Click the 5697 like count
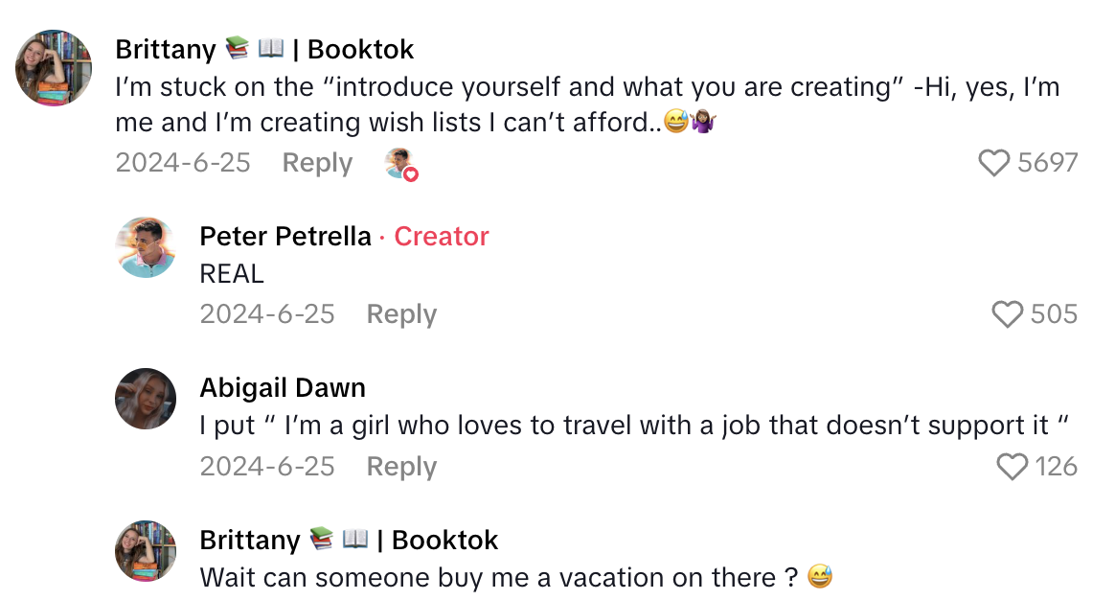Viewport: 1115px width, 600px height. click(x=1046, y=163)
